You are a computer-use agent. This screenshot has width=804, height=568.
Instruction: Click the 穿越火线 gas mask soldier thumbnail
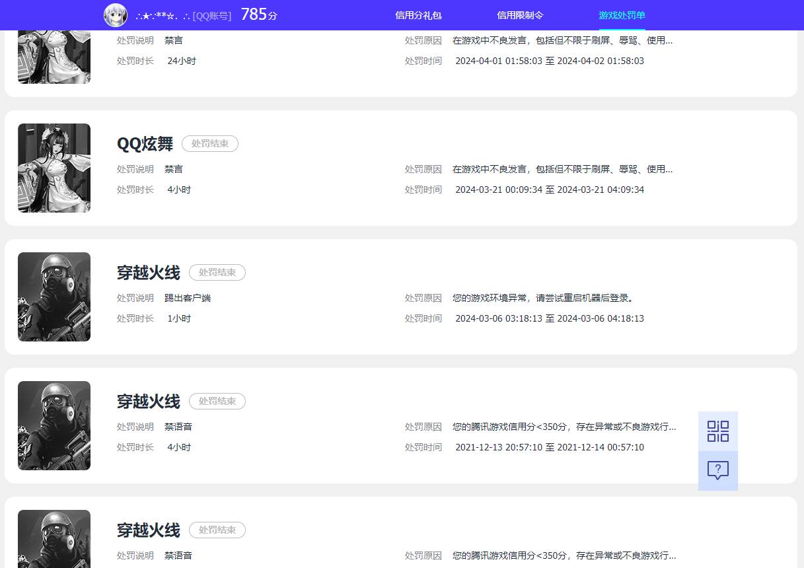tap(54, 297)
